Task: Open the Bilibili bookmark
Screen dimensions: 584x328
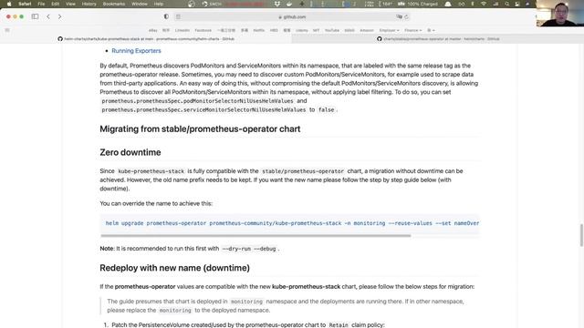Action: click(x=349, y=30)
